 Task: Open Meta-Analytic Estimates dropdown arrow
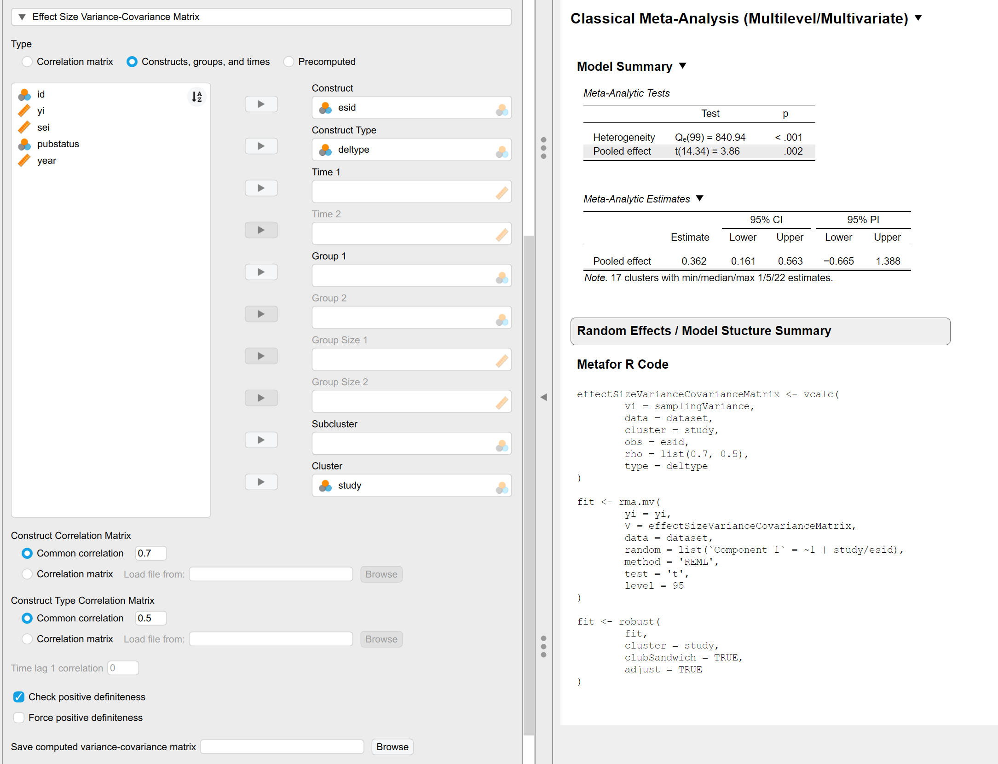pos(700,198)
